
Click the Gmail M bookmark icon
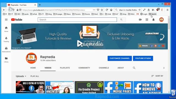[137, 14]
